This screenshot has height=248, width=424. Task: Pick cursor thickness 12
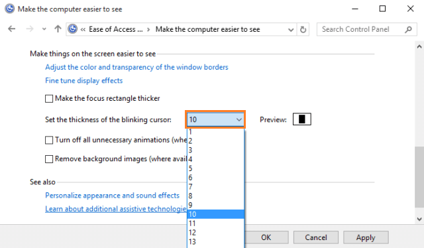pyautogui.click(x=215, y=233)
